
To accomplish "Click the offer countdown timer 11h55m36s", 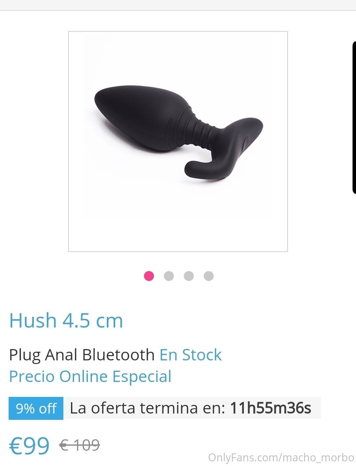I will 270,408.
